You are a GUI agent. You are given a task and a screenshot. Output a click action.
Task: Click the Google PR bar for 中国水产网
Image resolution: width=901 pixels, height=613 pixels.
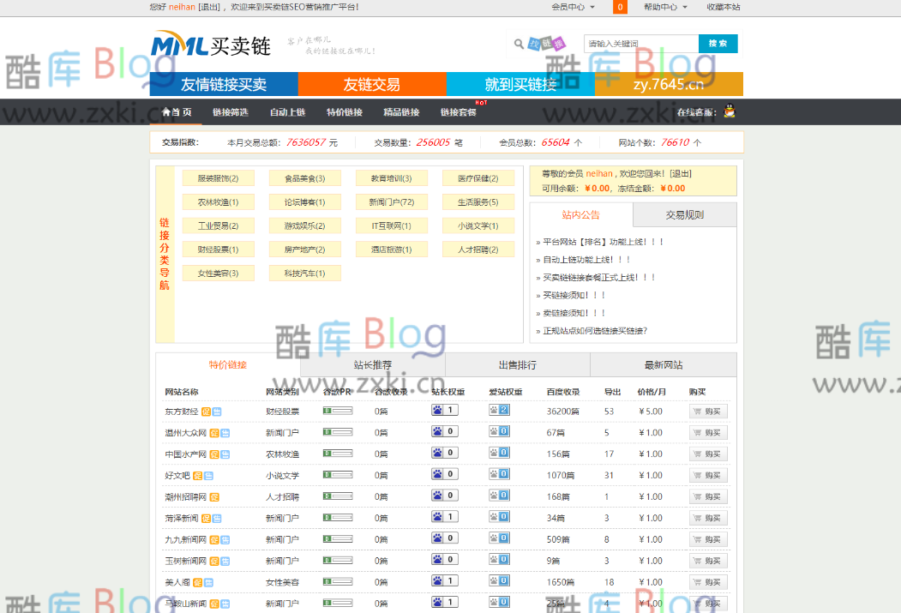click(338, 453)
